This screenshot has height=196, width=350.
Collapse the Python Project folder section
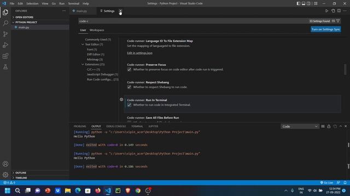click(x=40, y=22)
